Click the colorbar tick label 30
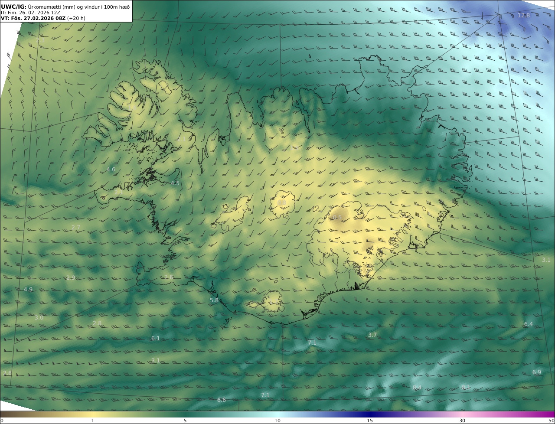The image size is (555, 424). coord(462,421)
